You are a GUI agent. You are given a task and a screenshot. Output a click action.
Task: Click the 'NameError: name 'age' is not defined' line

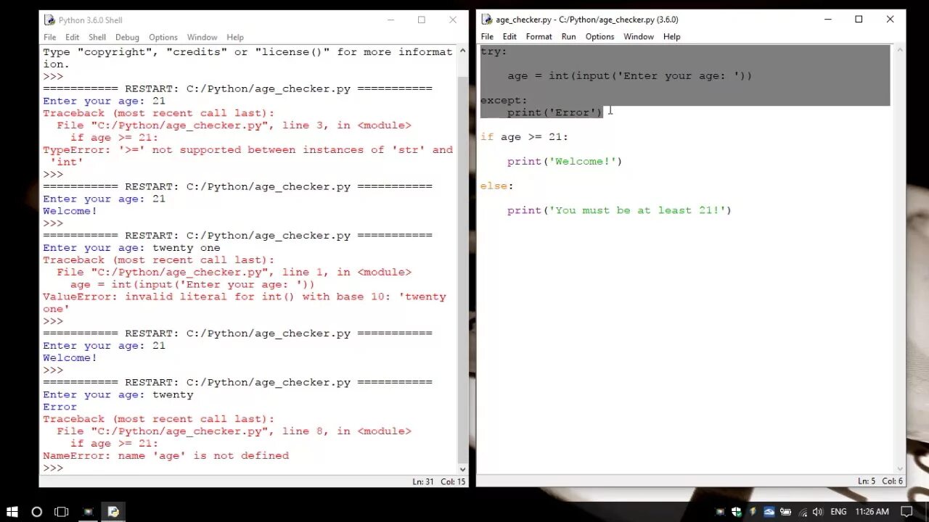click(x=165, y=455)
